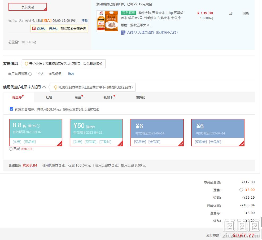
Task: Open the 柴火大院 五常大米 product title
Action: coord(152,15)
